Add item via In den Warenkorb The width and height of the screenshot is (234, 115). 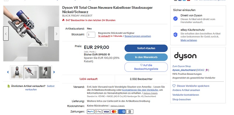146,57
